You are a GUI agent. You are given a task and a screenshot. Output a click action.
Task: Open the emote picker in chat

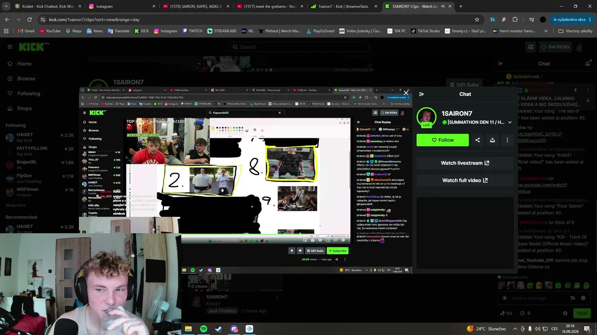pyautogui.click(x=583, y=298)
